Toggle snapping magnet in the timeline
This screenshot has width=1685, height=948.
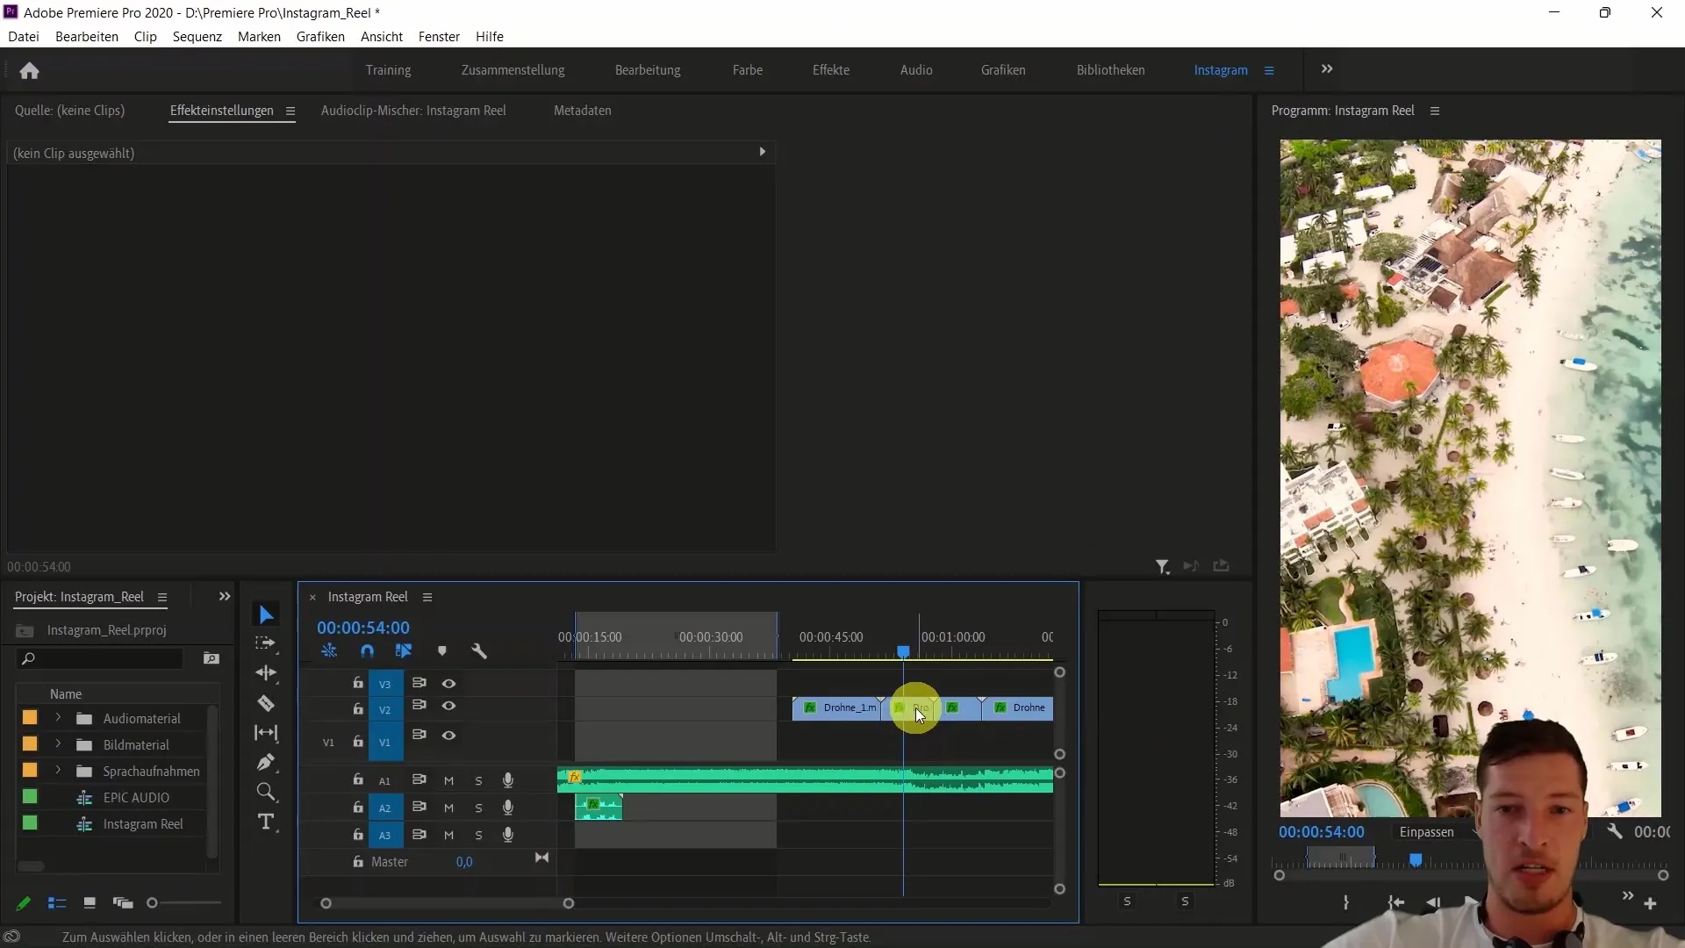coord(367,651)
